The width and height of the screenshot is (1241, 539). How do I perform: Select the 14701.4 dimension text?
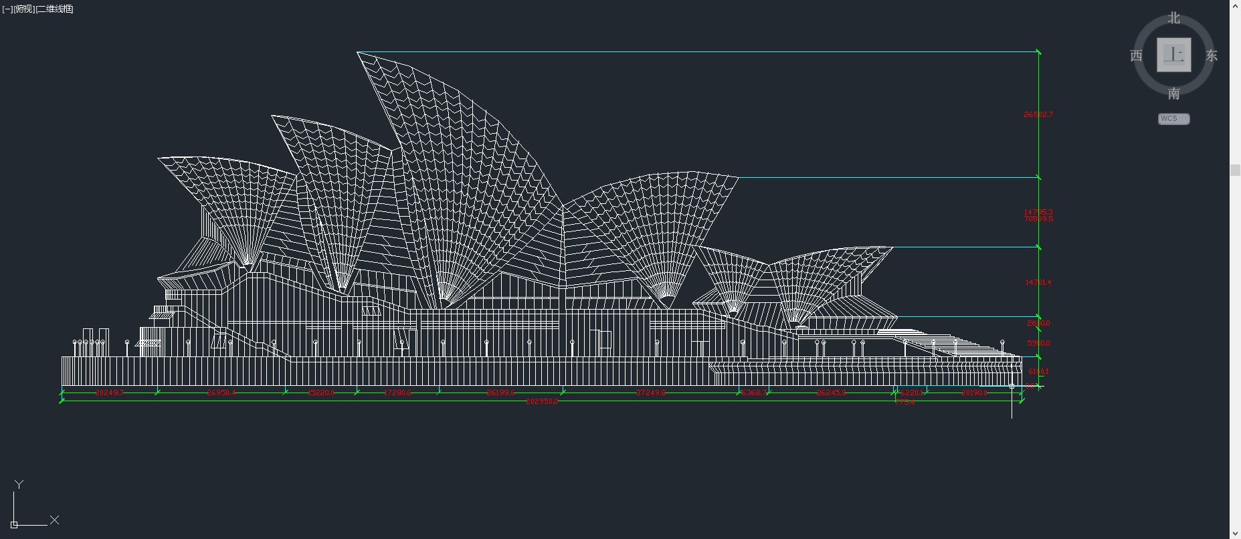click(1038, 282)
